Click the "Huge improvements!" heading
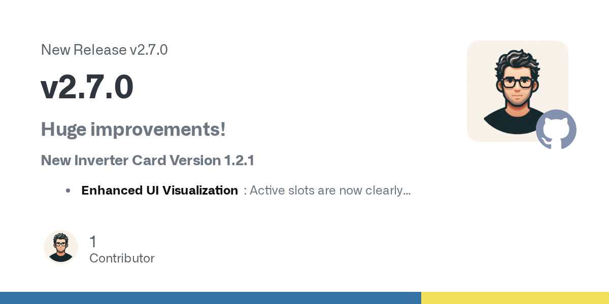Viewport: 609px width, 304px height. 133,130
